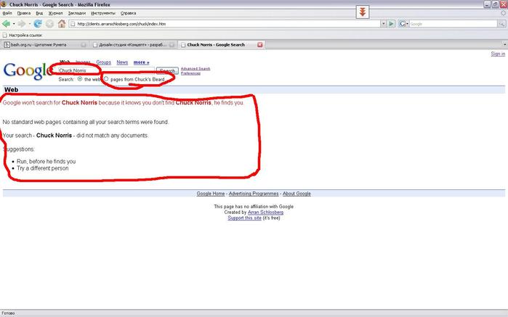
Task: Open the Advanced Search link
Action: click(195, 69)
